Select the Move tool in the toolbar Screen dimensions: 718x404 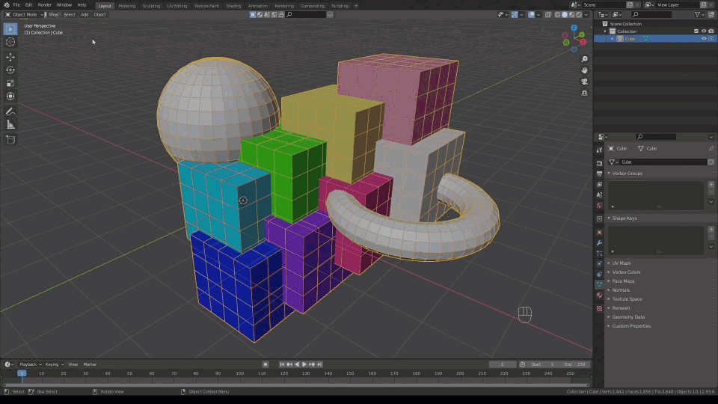tap(10, 57)
